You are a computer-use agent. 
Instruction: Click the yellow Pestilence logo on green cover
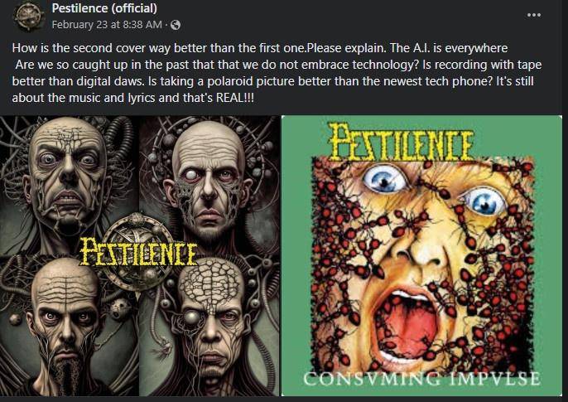point(402,142)
